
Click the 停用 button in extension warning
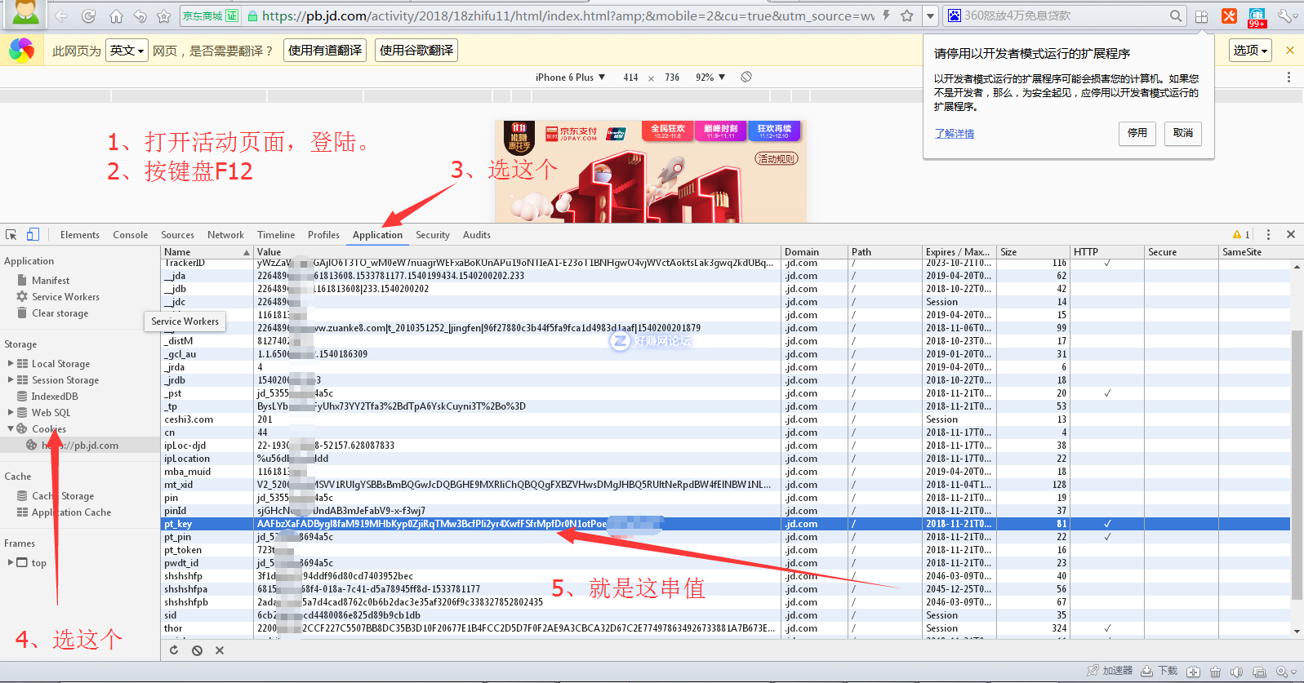coord(1137,133)
